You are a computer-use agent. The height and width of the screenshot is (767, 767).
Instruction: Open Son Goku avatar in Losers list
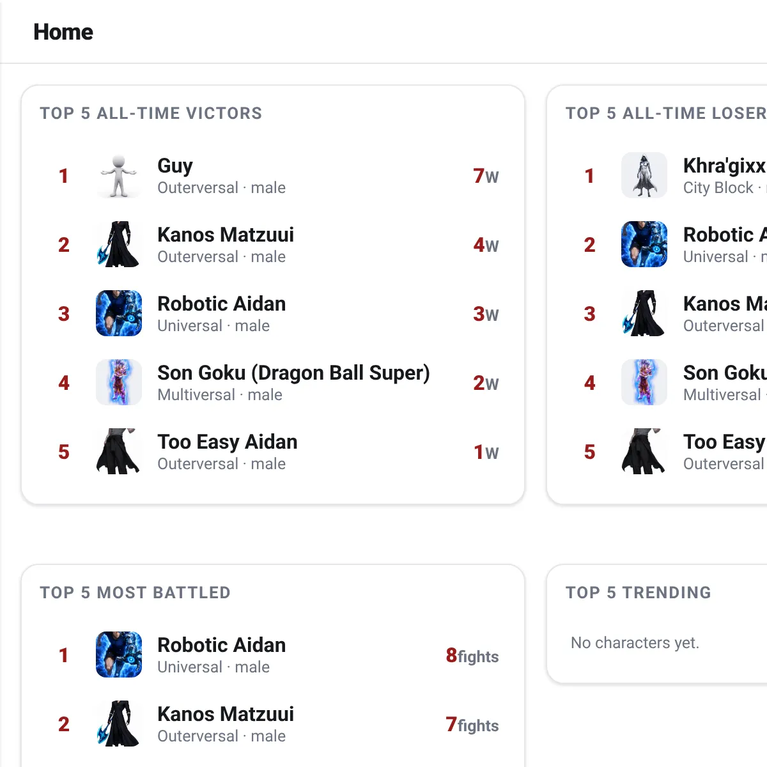click(x=644, y=382)
